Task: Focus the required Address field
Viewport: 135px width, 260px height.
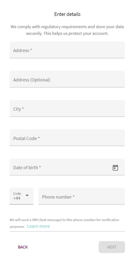Action: 67,50
